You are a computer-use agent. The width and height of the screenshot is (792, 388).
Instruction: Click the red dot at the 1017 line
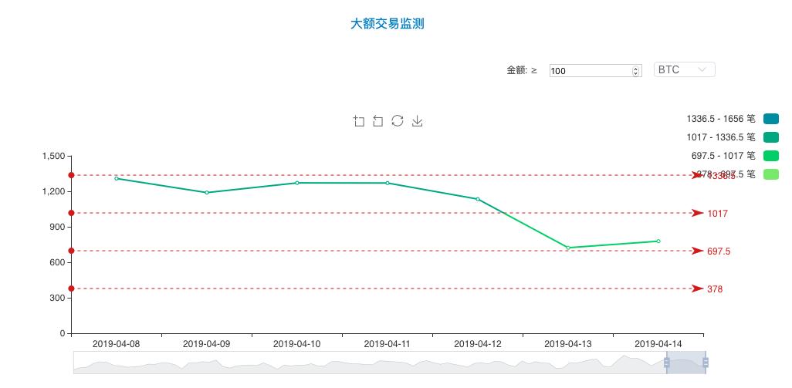(71, 213)
